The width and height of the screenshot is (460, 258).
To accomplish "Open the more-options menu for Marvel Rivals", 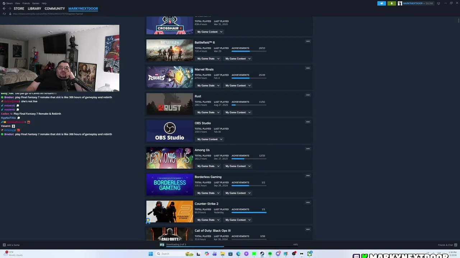I will (308, 68).
